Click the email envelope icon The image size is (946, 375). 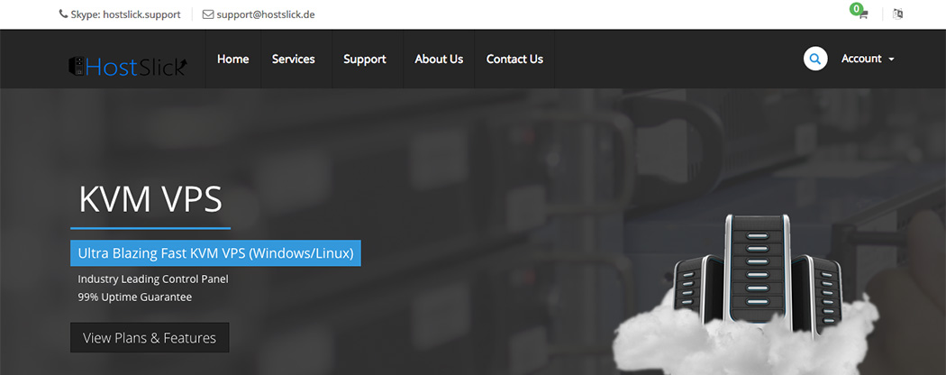pyautogui.click(x=207, y=14)
